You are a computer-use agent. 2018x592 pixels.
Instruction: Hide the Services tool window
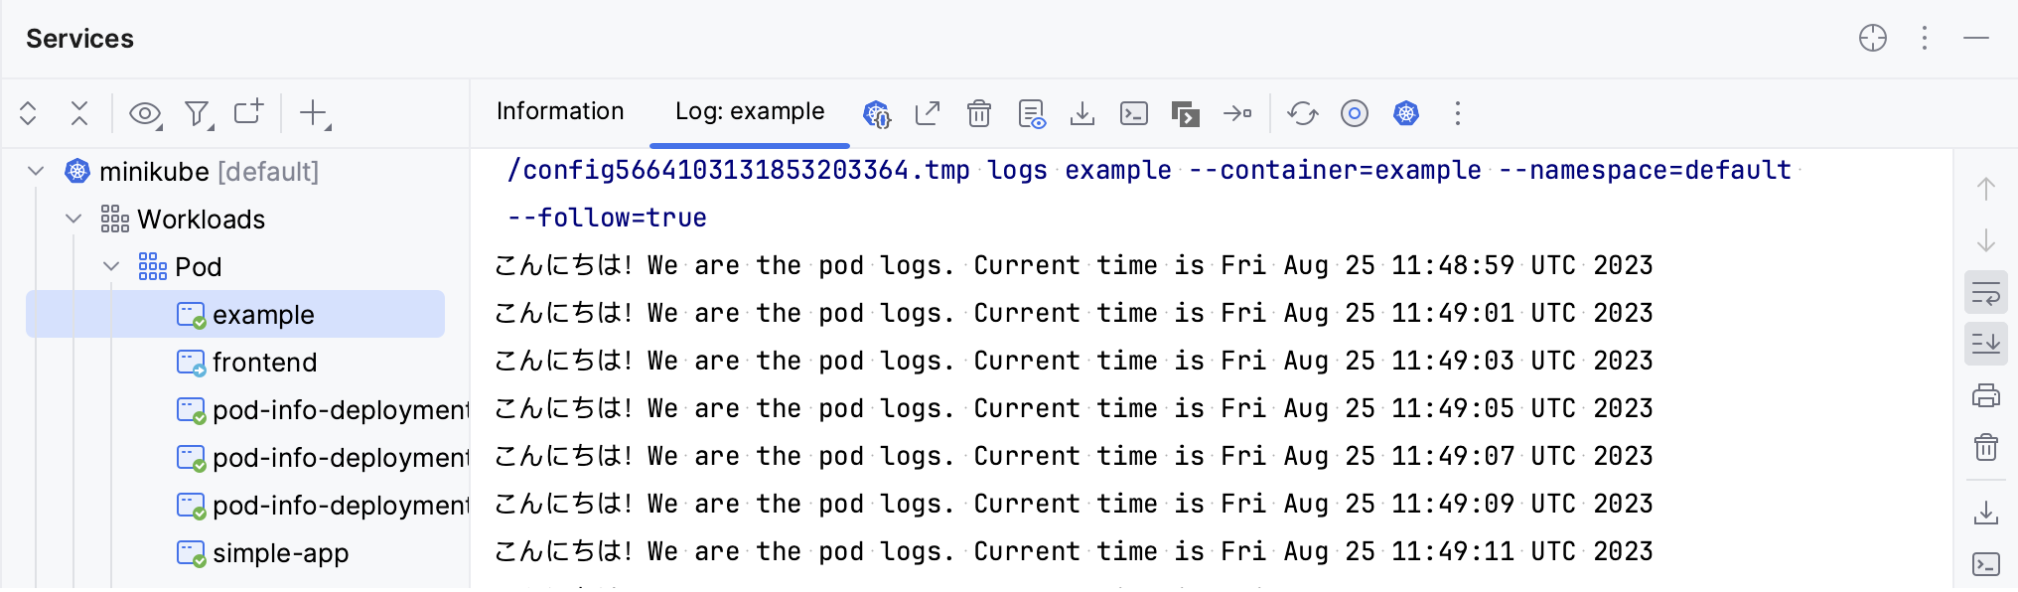point(1976,38)
